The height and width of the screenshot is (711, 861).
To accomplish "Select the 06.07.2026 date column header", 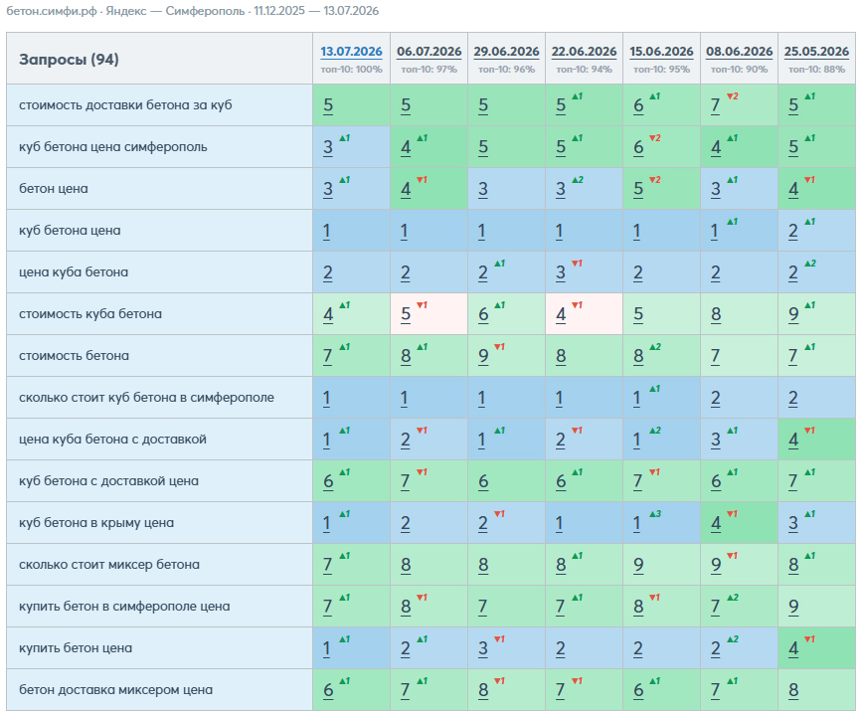I will click(429, 52).
